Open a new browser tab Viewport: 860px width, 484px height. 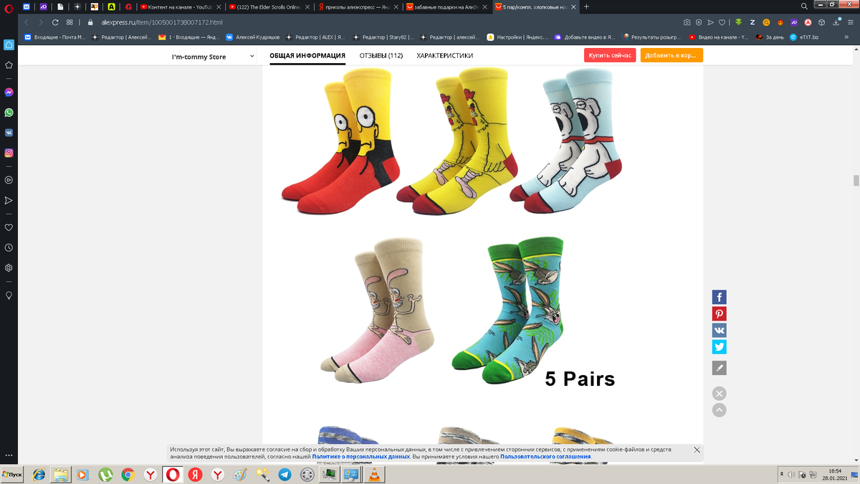click(x=587, y=6)
